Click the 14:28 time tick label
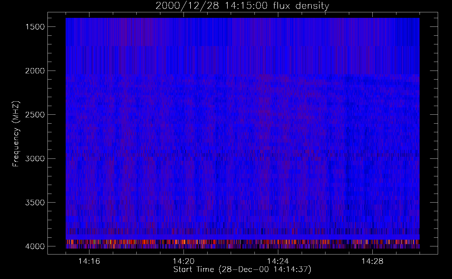Screen dimensions: 452x279 click(x=372, y=261)
